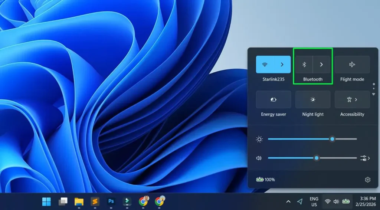Click the battery icon in system tray
This screenshot has height=210, width=380.
(346, 201)
